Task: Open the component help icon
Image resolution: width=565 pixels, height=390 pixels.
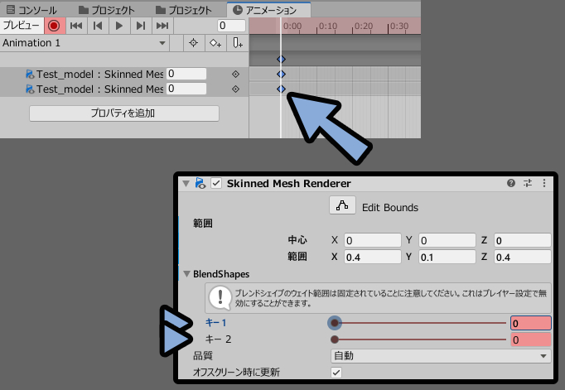Action: pyautogui.click(x=511, y=183)
